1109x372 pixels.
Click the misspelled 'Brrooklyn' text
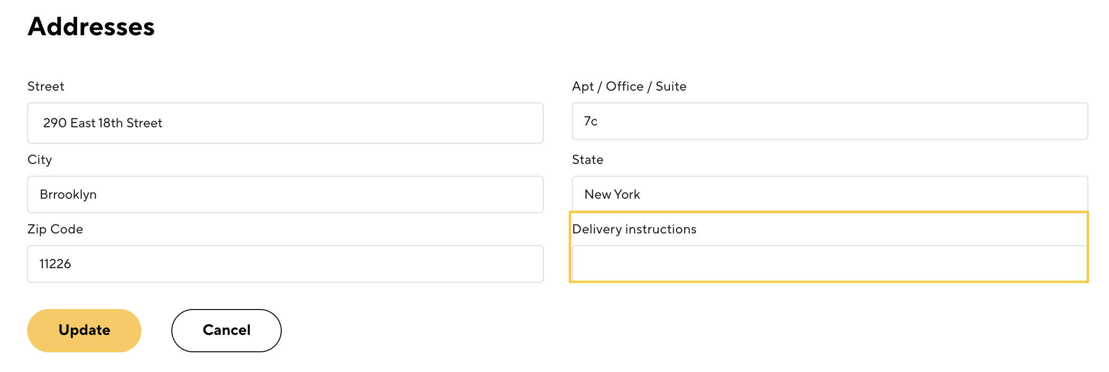(68, 194)
